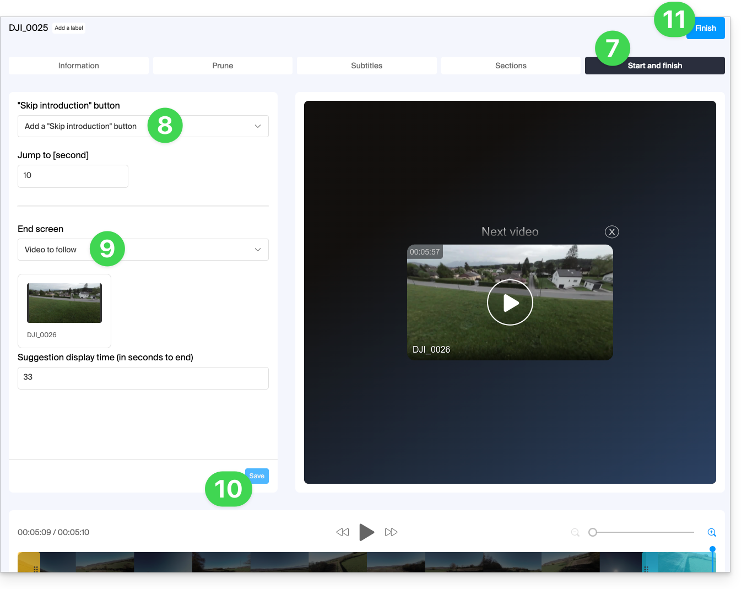Expand the End screen dropdown

[143, 250]
